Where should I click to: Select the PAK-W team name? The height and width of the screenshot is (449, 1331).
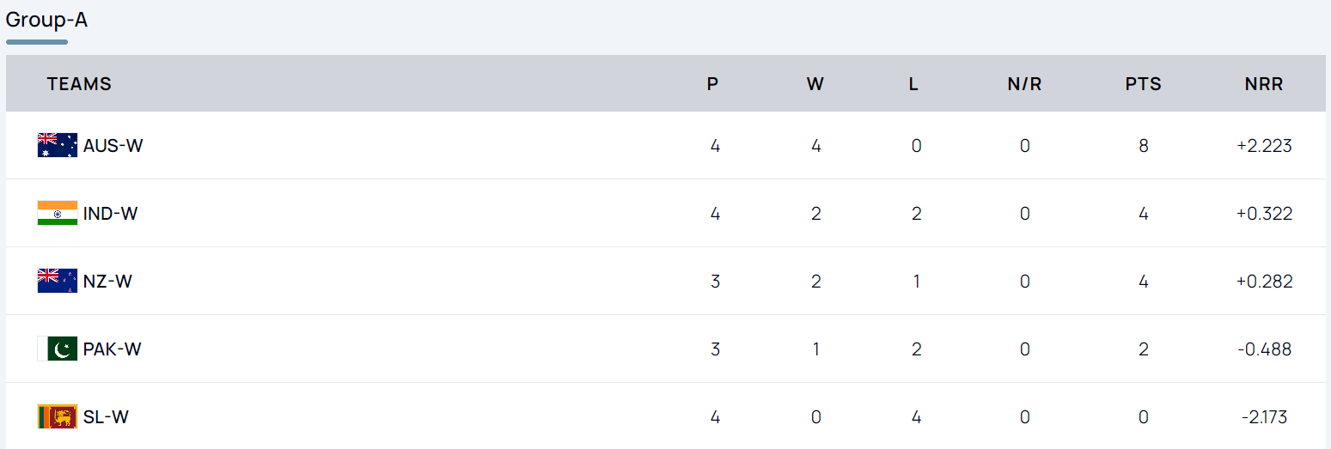(112, 349)
